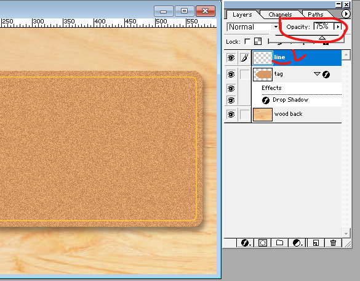Click the Opacity slider popup arrow
Viewport: 360px width, 281px height.
338,26
